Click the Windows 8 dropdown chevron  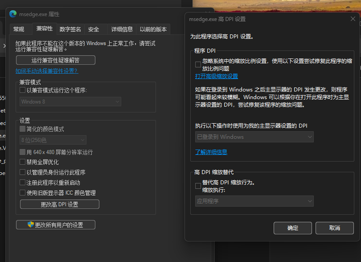(117, 102)
